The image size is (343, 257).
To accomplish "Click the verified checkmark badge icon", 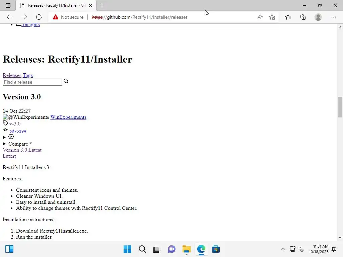I will coord(11,137).
